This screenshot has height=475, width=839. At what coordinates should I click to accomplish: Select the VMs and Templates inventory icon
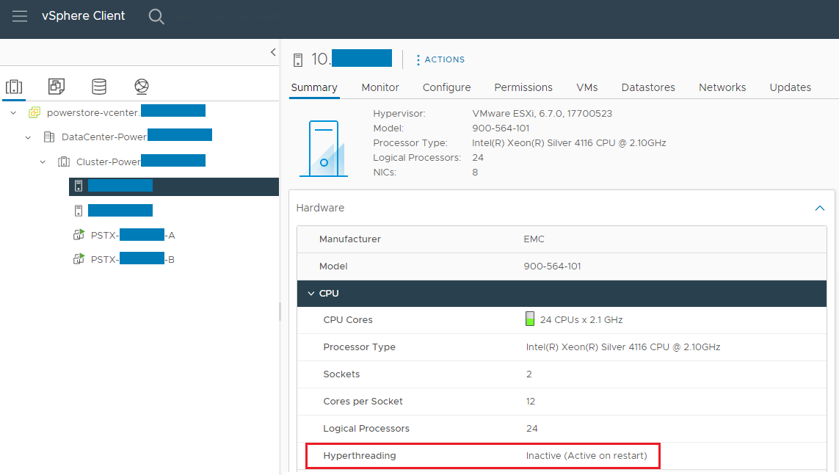tap(56, 86)
